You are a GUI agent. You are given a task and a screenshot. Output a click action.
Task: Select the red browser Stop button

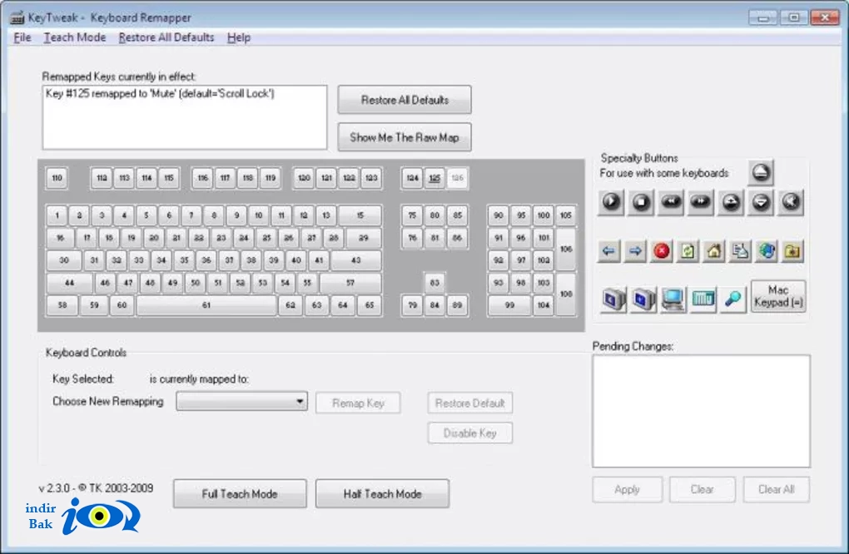click(x=662, y=251)
